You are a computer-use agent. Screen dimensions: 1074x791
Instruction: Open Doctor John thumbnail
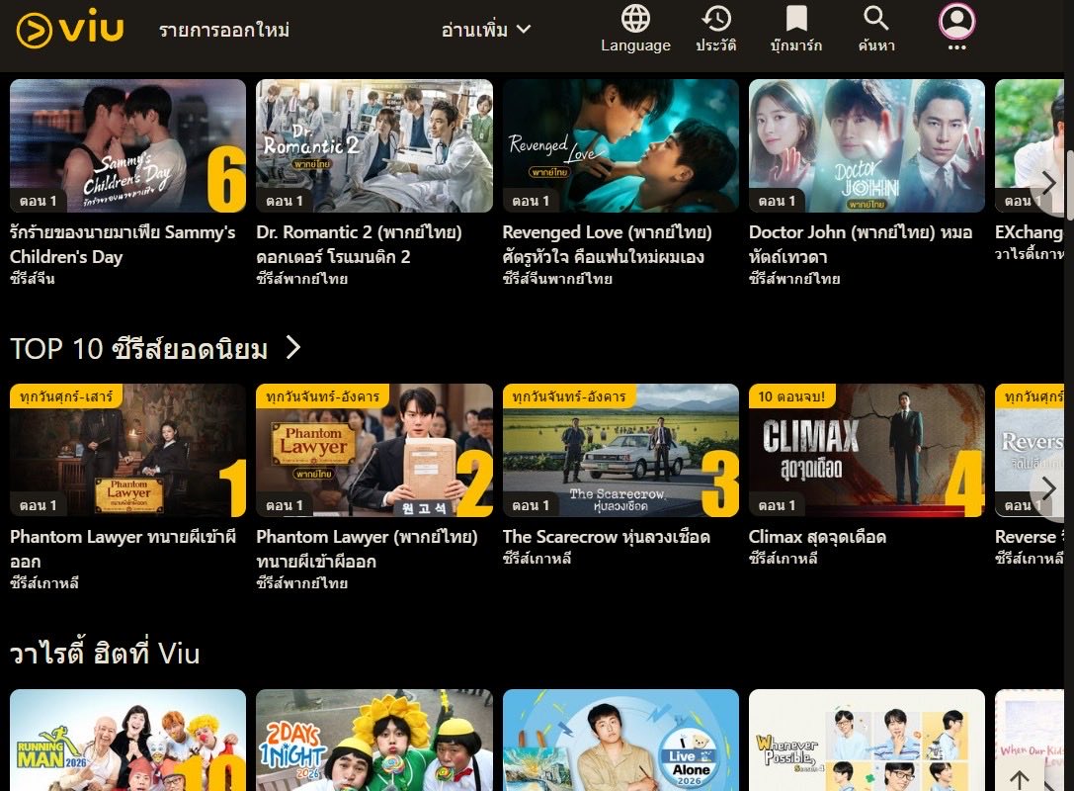click(867, 145)
